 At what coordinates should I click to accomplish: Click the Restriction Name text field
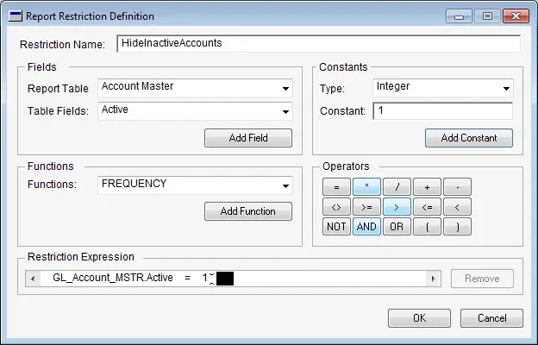318,43
